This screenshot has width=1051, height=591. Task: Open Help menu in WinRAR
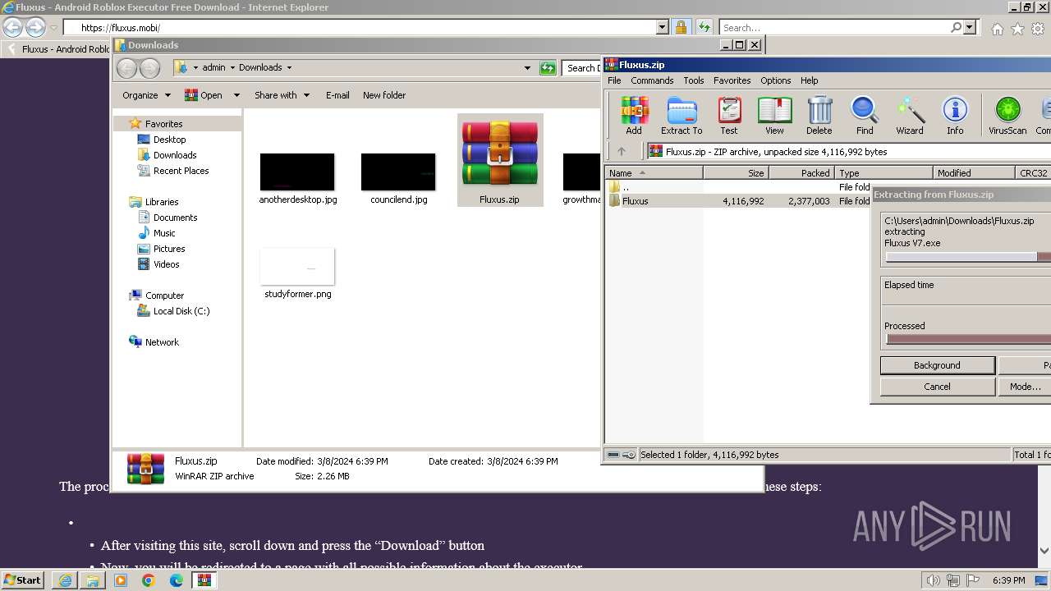[x=809, y=80]
